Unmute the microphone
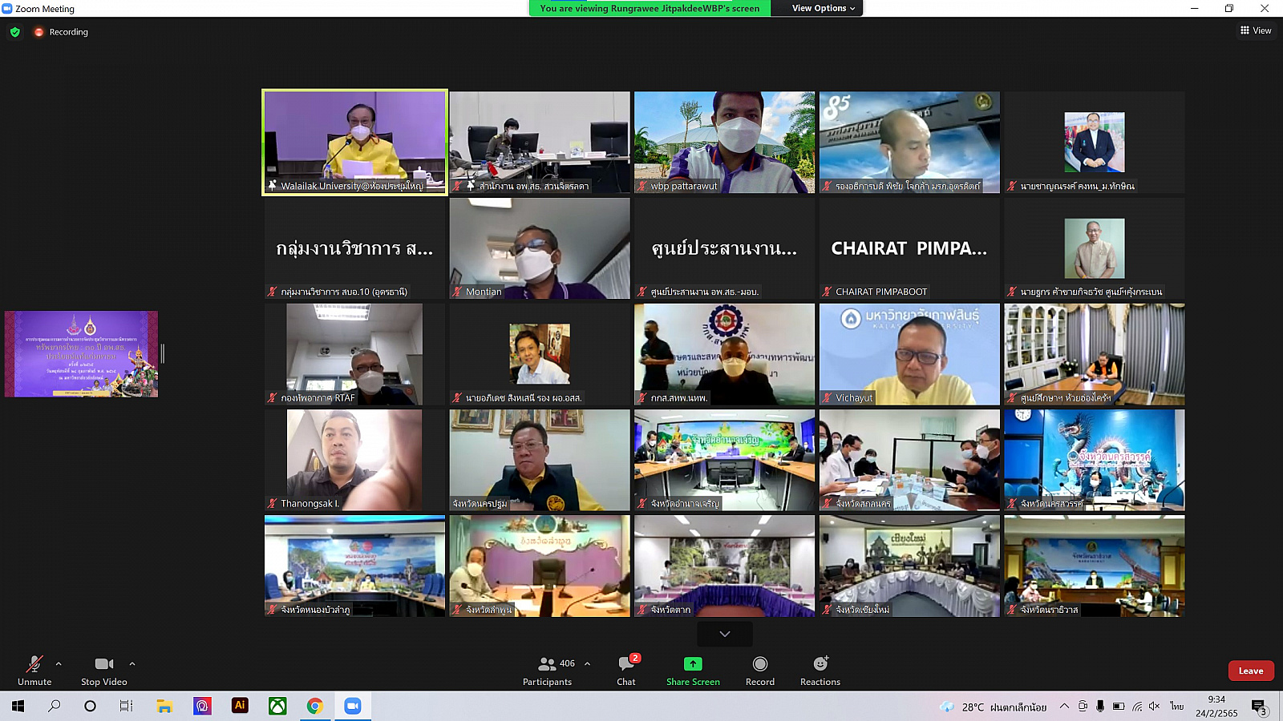Viewport: 1283px width, 721px height. tap(34, 664)
